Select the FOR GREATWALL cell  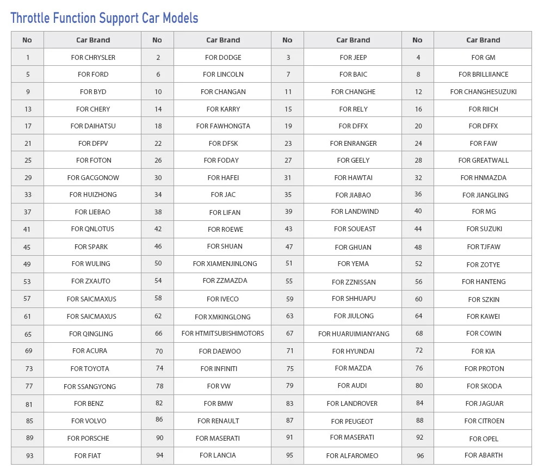point(483,160)
